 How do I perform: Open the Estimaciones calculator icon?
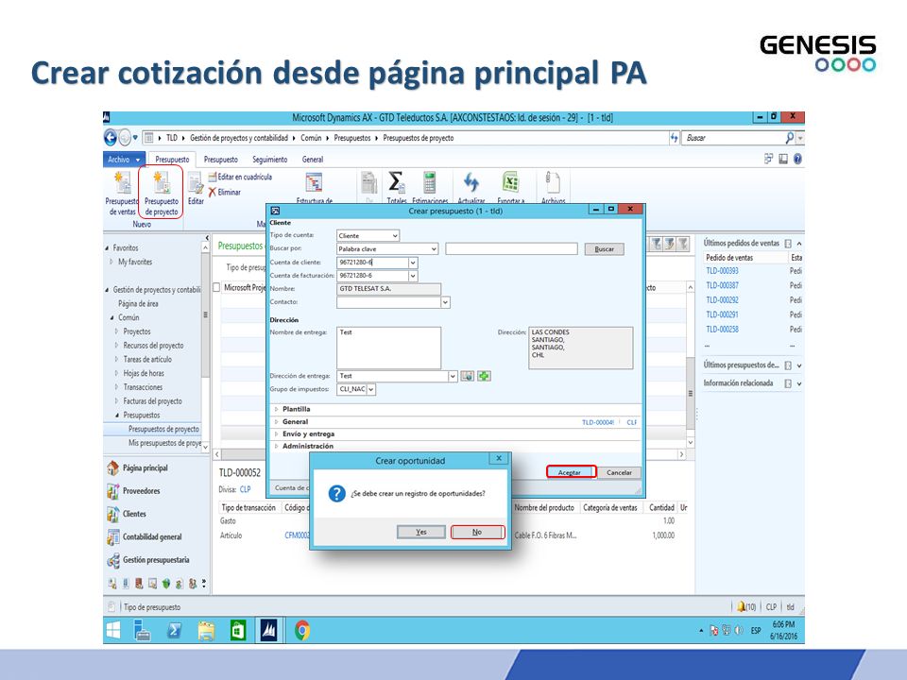tap(429, 182)
